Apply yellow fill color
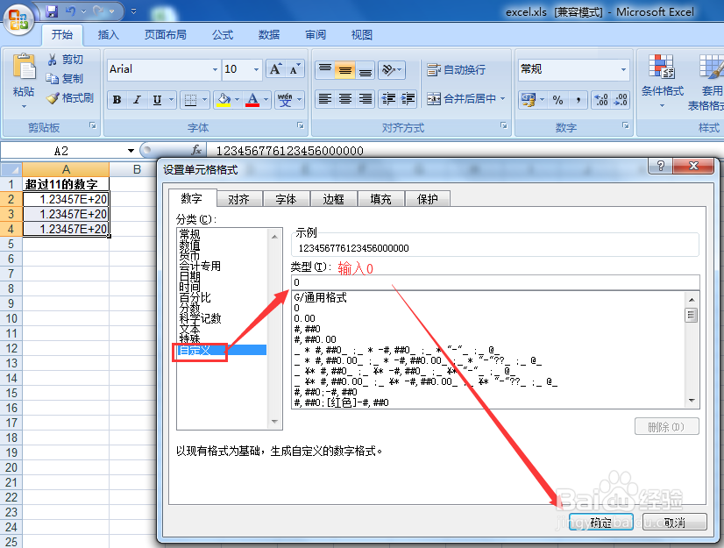This screenshot has height=548, width=724. pos(224,99)
